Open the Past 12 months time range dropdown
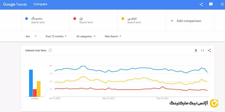The image size is (225, 112). (x=56, y=36)
